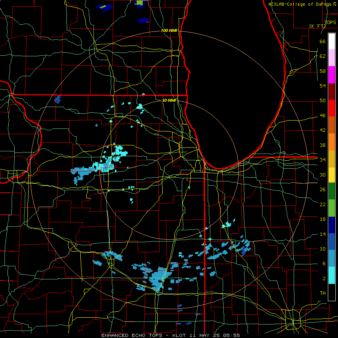Screen dimensions: 338x338
Task: Click the "34" scale value
Action: [x=323, y=160]
